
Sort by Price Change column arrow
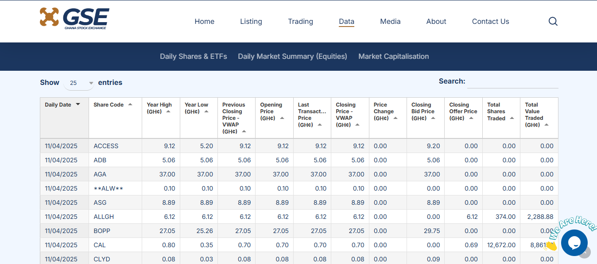(x=395, y=118)
